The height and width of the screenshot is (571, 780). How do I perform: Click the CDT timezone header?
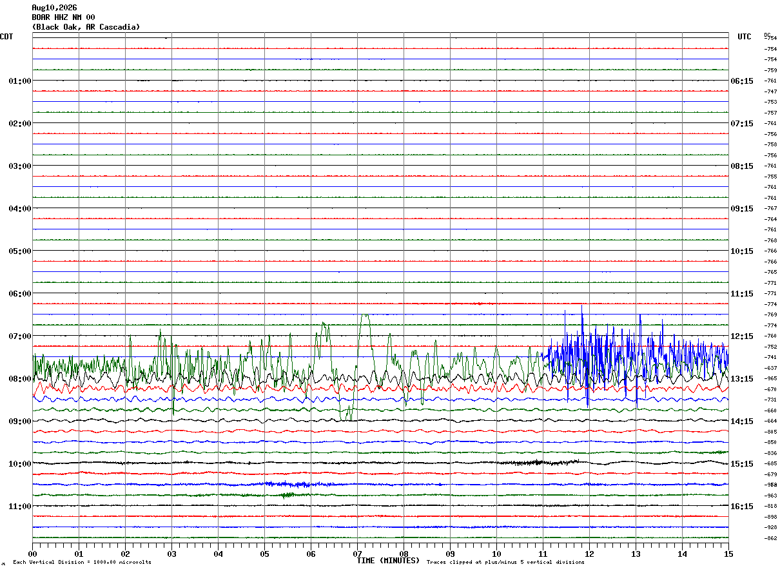tap(6, 37)
